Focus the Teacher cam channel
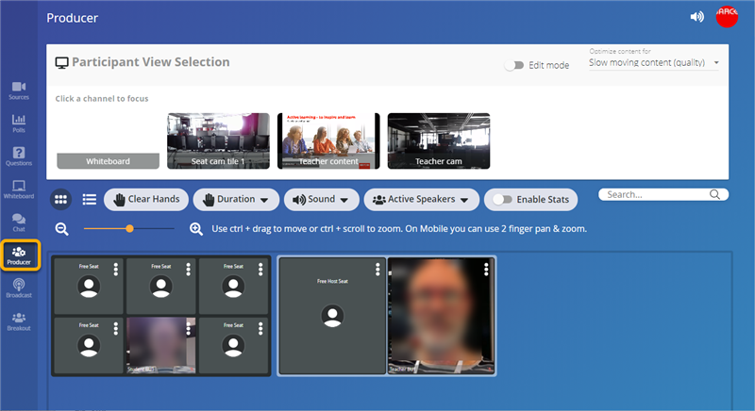755x411 pixels. [439, 140]
